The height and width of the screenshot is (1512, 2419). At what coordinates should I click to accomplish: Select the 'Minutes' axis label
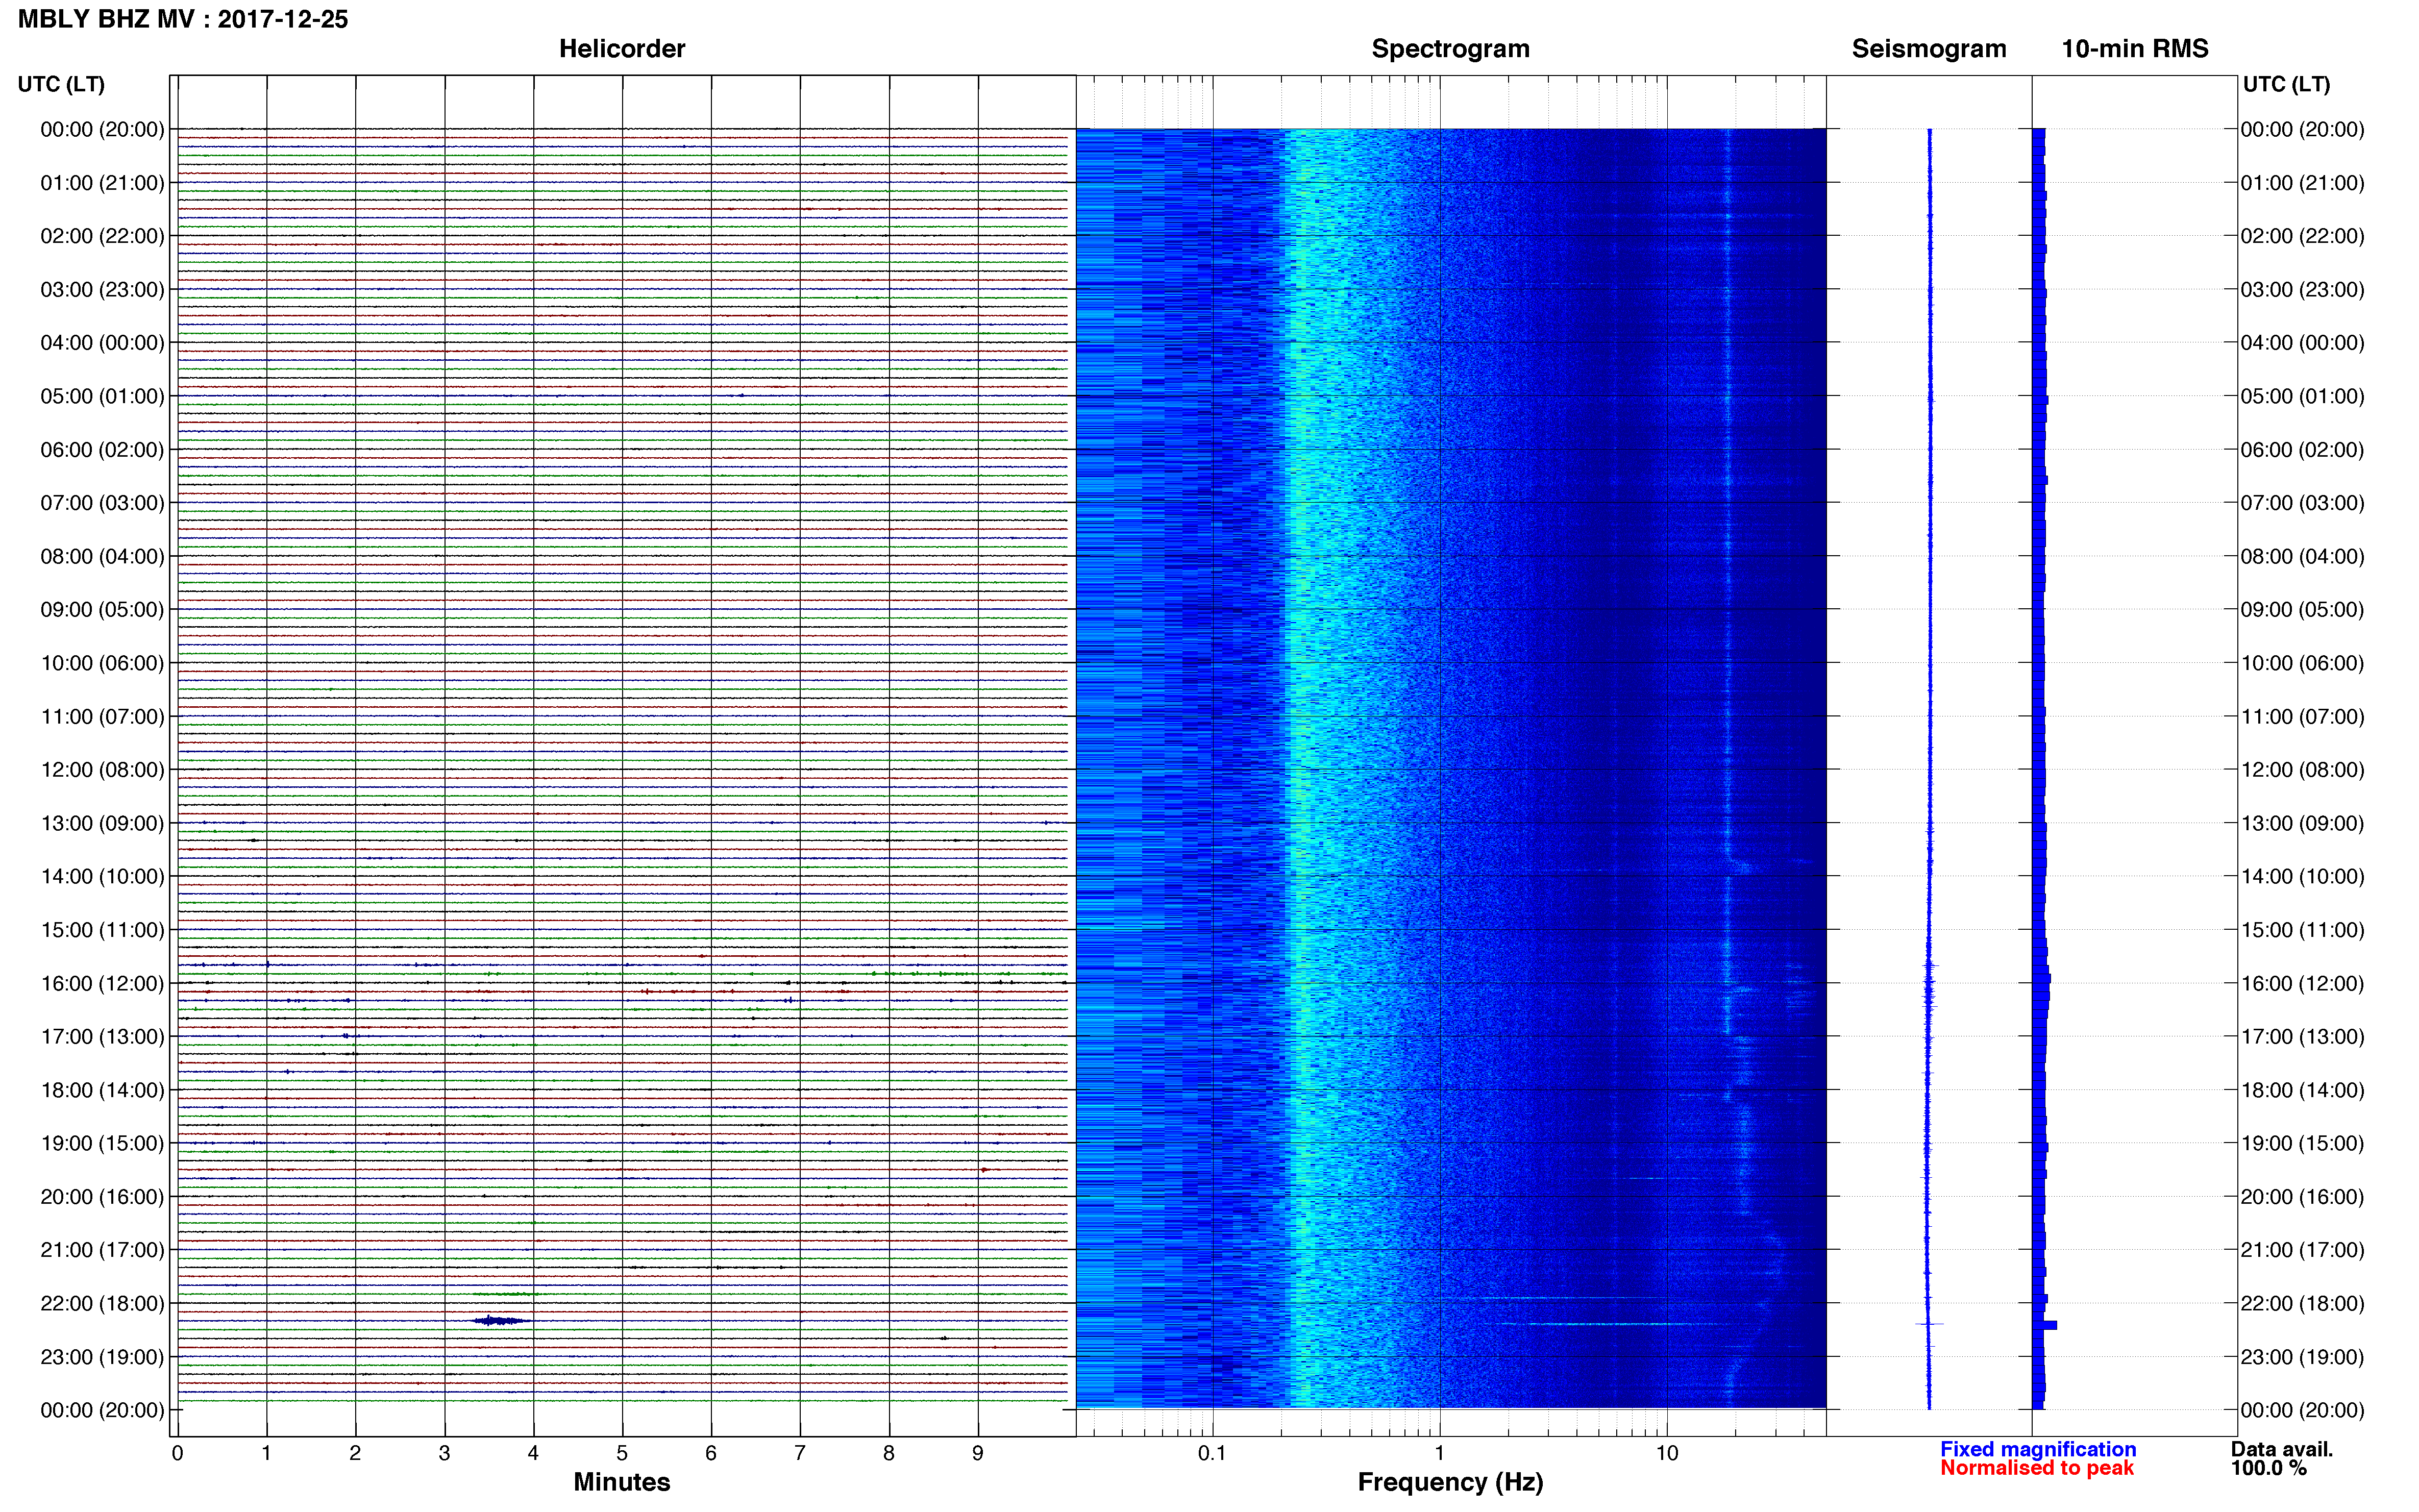(x=622, y=1482)
